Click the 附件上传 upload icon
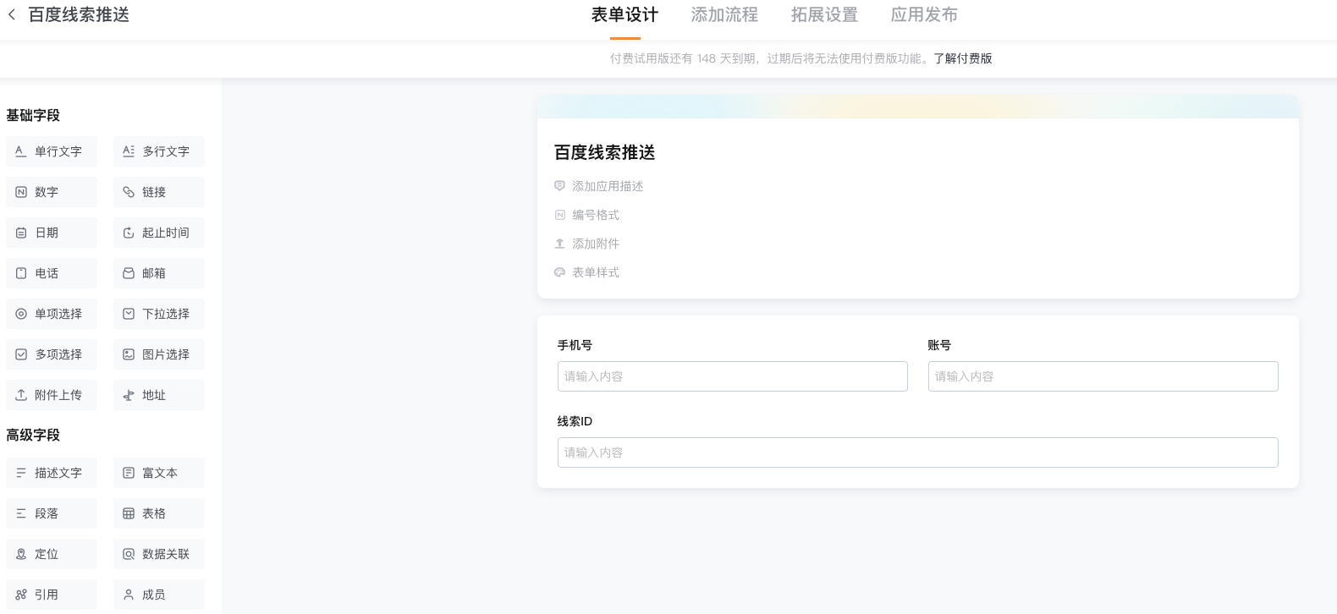Screen dimensions: 1337x614 (x=21, y=395)
